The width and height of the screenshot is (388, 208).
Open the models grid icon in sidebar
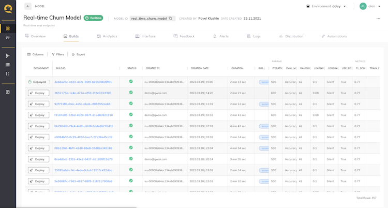point(8,28)
